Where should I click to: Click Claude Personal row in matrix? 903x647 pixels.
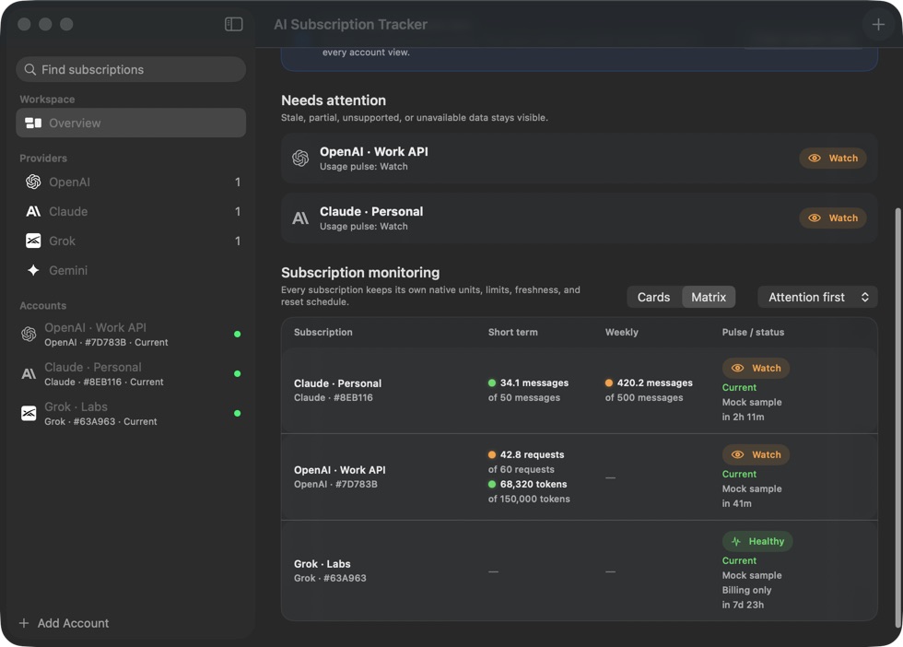[580, 391]
